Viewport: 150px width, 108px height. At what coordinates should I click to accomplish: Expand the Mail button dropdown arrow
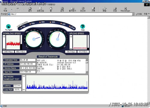pyautogui.click(x=106, y=9)
